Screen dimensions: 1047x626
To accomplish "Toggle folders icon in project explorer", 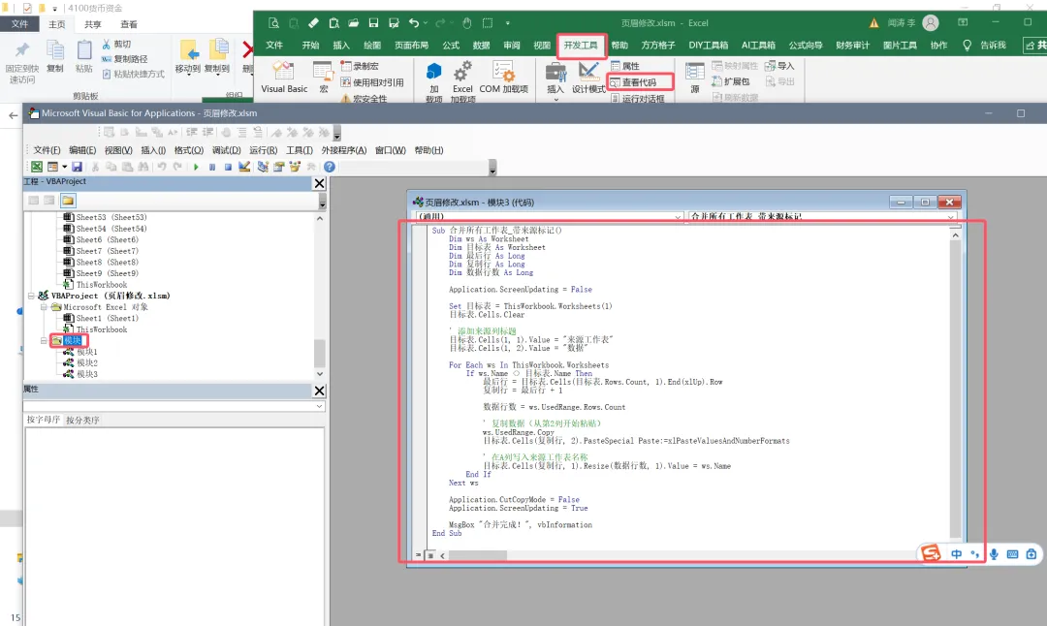I will 68,201.
